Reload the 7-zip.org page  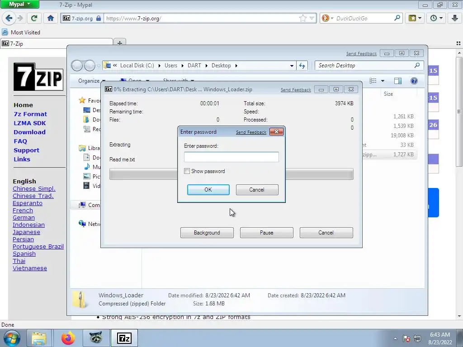pyautogui.click(x=34, y=18)
